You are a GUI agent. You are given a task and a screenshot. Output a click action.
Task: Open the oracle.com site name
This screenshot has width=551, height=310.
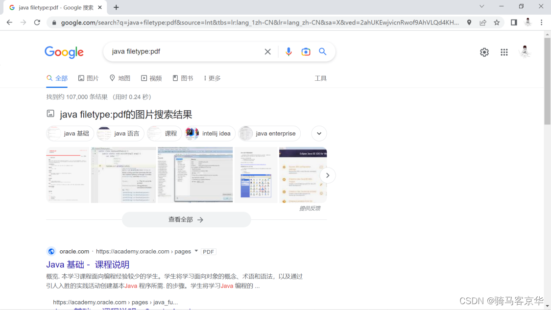[74, 251]
